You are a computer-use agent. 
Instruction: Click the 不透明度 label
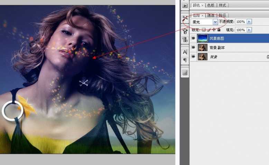[226, 22]
